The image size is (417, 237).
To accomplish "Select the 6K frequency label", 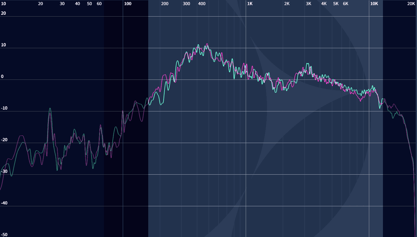I will coord(346,4).
